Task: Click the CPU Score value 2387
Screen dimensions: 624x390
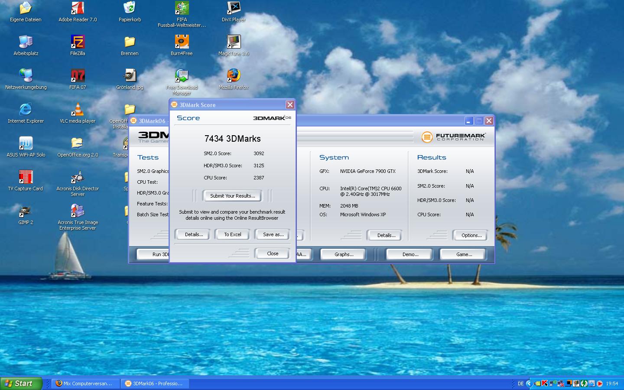Action: click(x=259, y=178)
